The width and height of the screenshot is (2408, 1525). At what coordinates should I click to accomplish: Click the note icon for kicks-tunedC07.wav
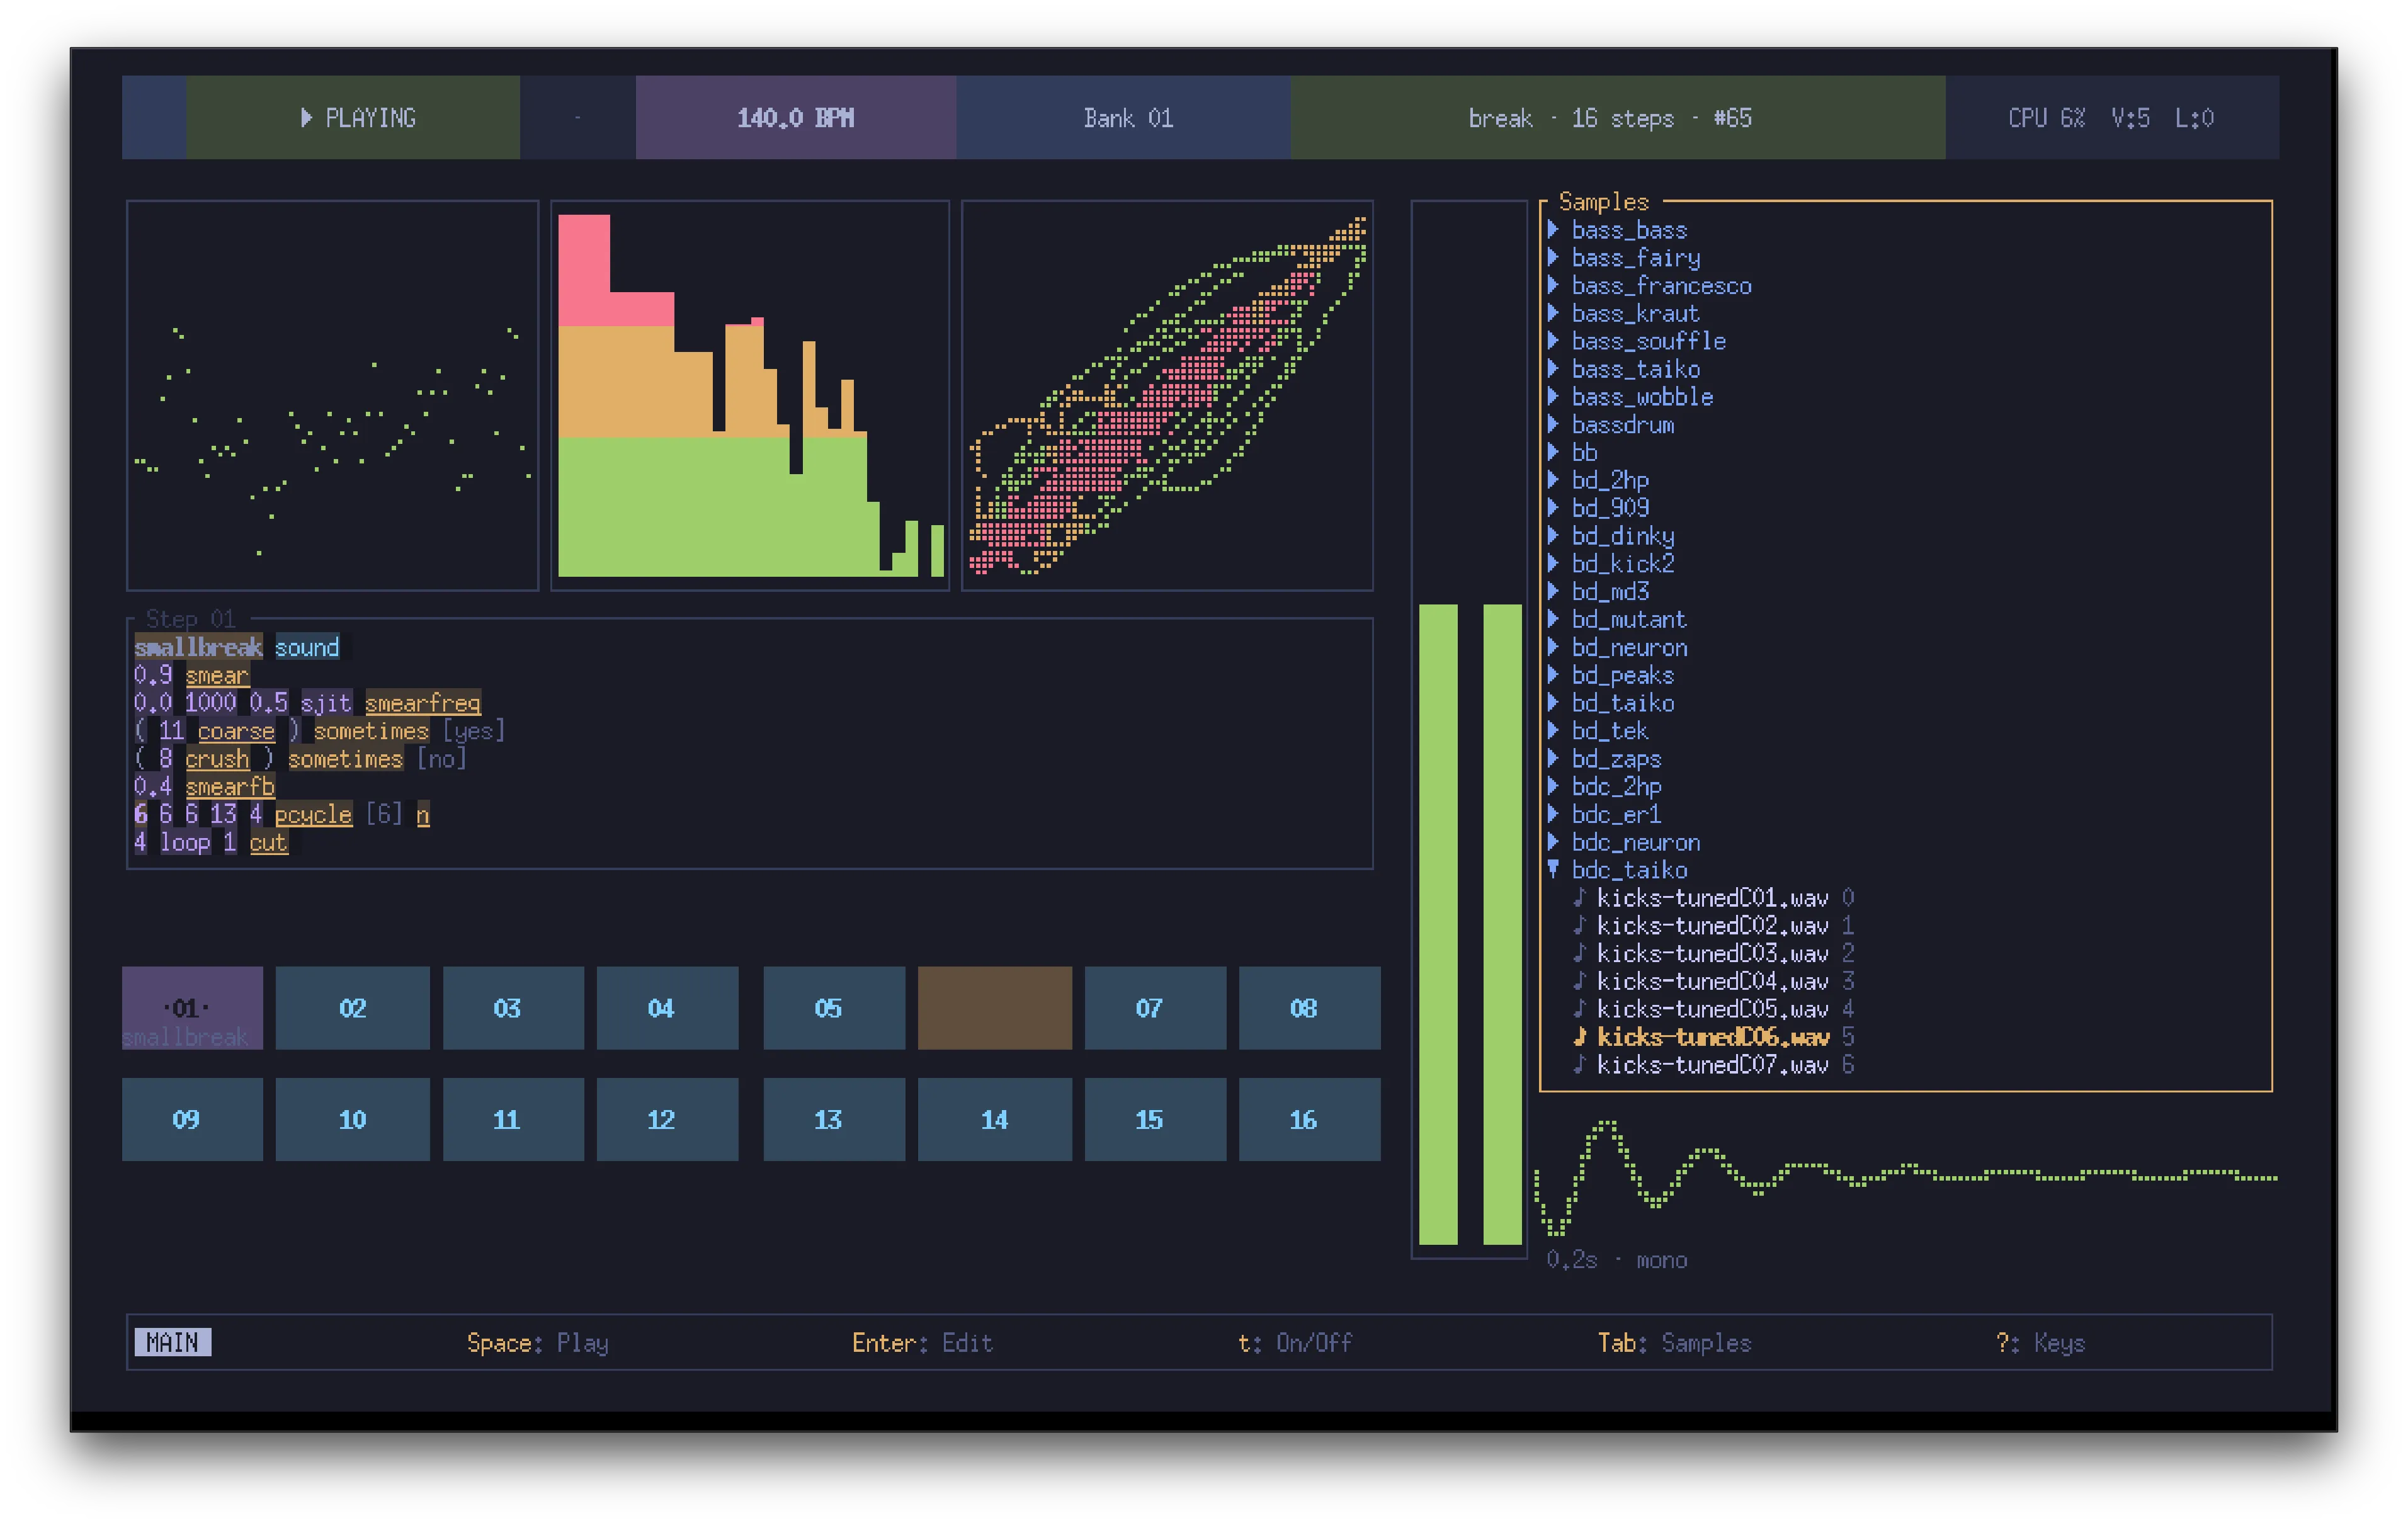click(1579, 1065)
